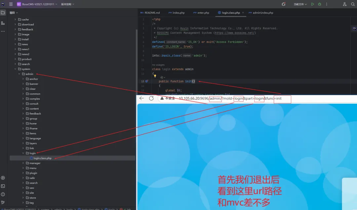Toggle the PHP debug listener icon
Viewport: 357px width, 210px height.
284,4
